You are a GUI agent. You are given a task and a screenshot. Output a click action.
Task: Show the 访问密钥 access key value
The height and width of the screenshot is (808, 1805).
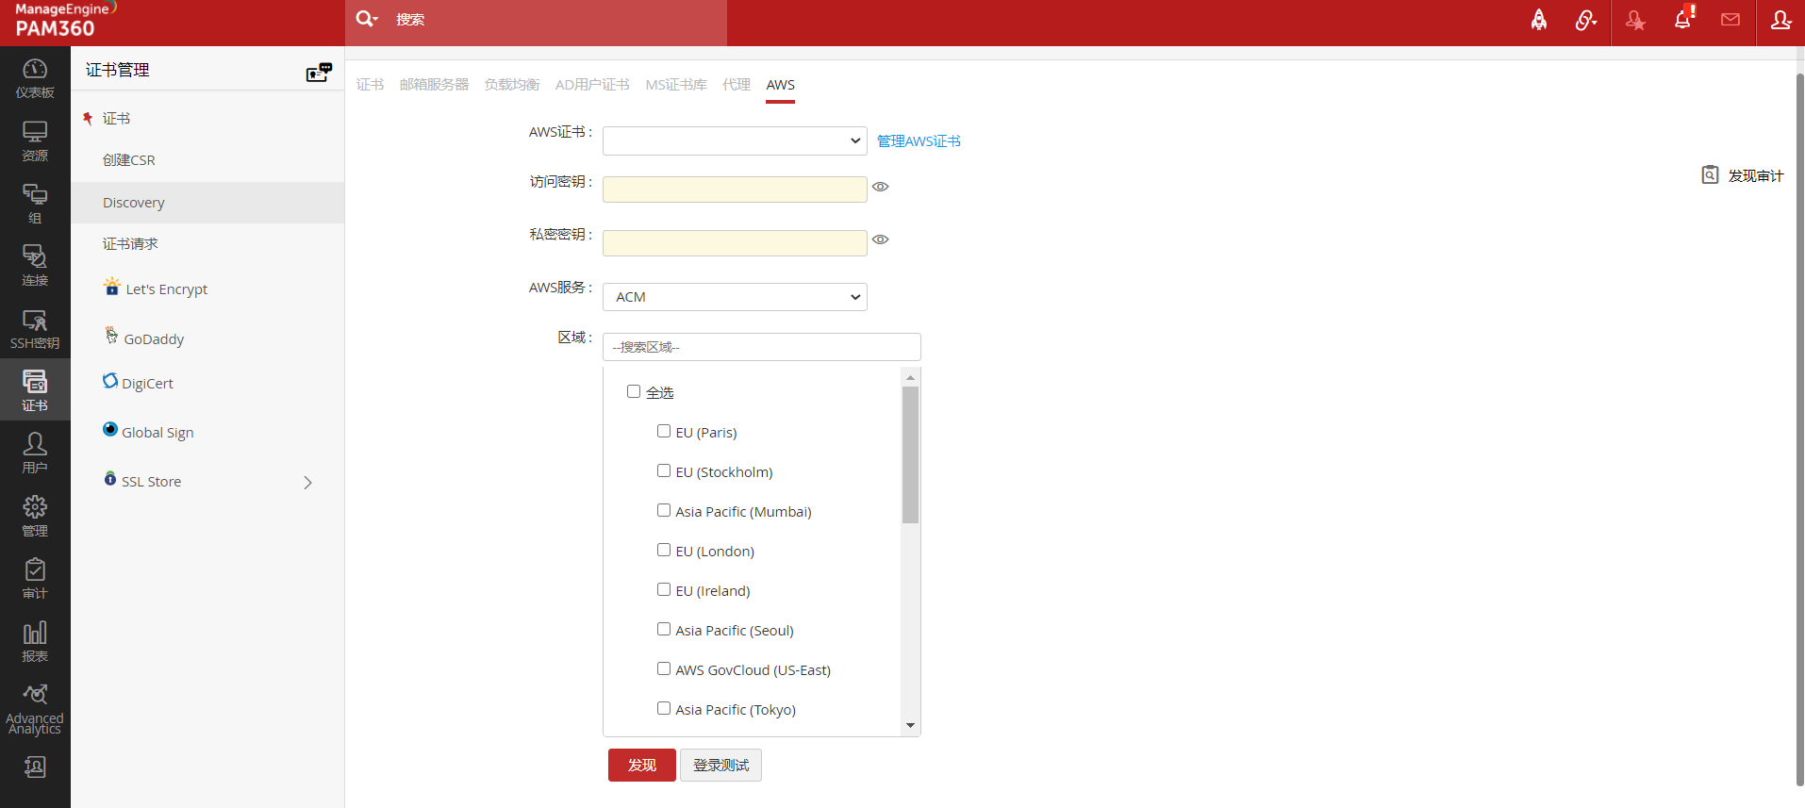[x=881, y=187]
